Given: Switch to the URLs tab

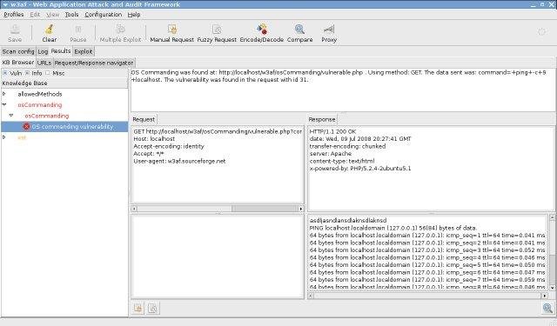Looking at the screenshot, I should click(x=44, y=63).
